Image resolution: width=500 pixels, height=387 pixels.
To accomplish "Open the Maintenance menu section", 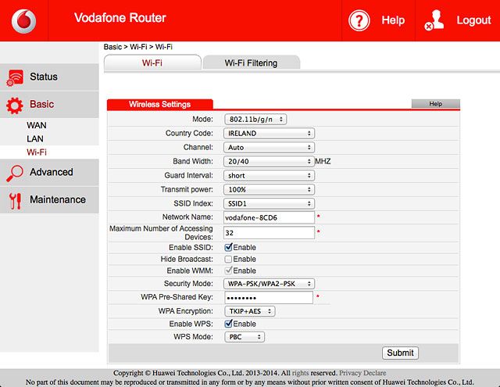I will pyautogui.click(x=49, y=200).
